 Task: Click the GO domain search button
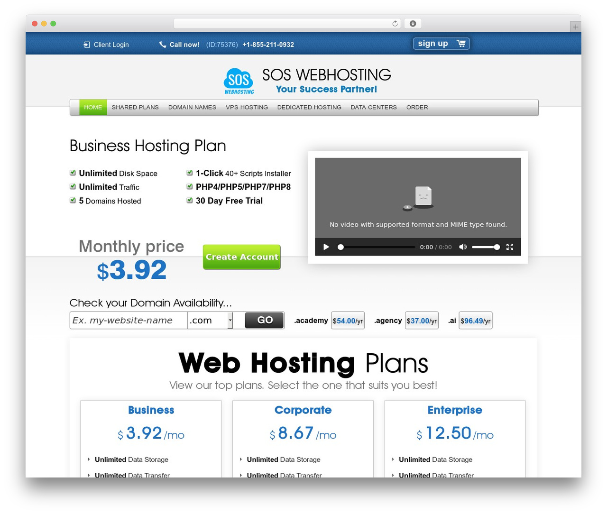265,321
